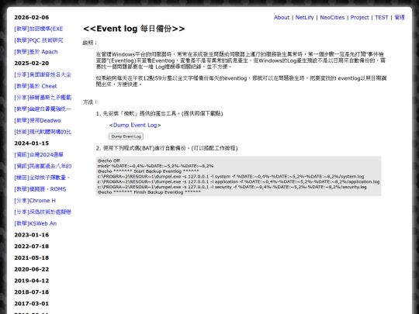This screenshot has height=314, width=419.
Task: Open the sidebar article about Deadwo
Action: point(37,120)
